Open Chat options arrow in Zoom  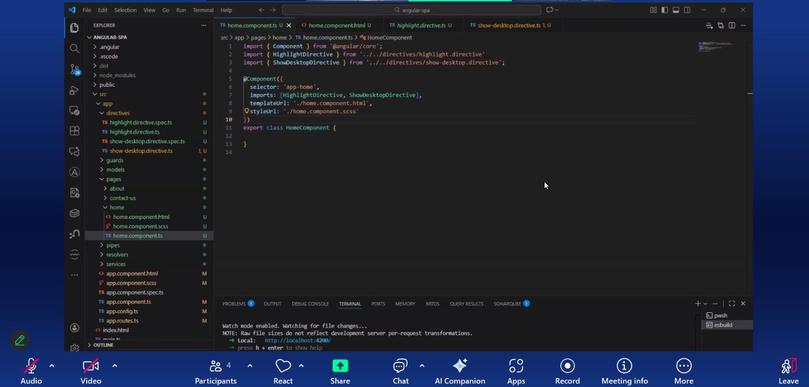tap(422, 366)
